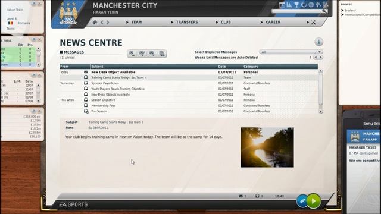This screenshot has width=381, height=214.
Task: Click the green play continue button
Action: pyautogui.click(x=314, y=201)
